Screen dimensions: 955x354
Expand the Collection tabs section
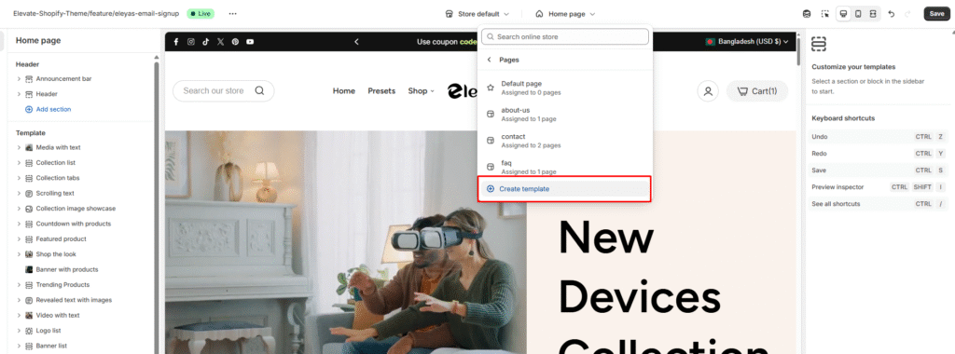(x=19, y=178)
